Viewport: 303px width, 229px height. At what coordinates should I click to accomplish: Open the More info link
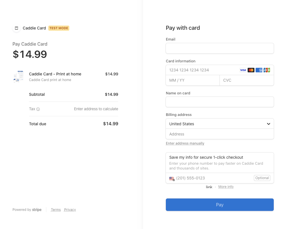click(x=226, y=187)
